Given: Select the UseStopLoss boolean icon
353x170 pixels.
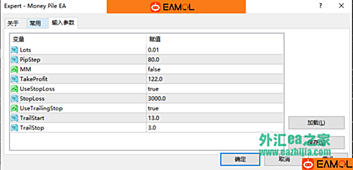Looking at the screenshot, I should click(14, 89).
